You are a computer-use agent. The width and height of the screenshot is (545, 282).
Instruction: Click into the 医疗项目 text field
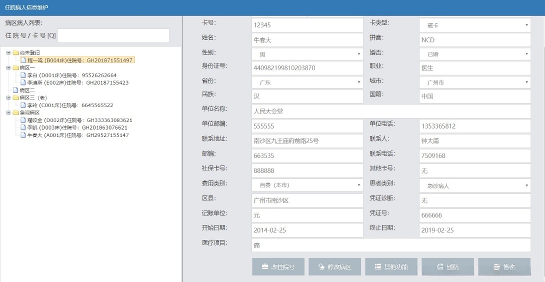tap(390, 245)
